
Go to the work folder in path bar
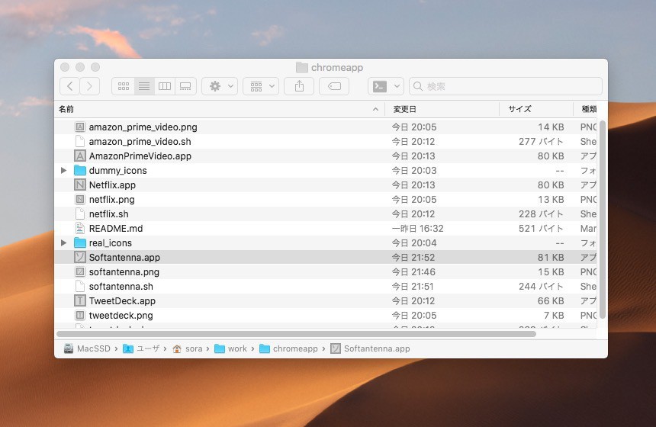pos(231,348)
